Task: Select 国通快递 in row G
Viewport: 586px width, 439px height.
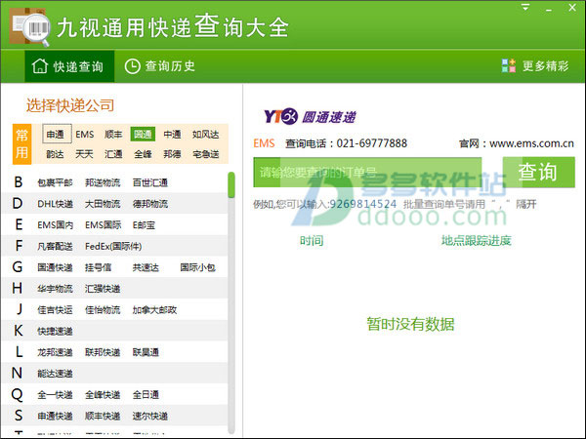Action: 55,267
